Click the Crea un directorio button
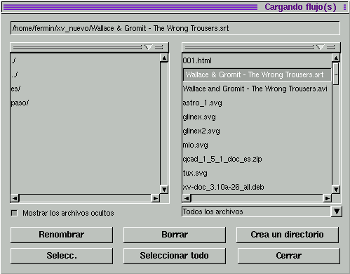The image size is (350, 274). pos(288,235)
